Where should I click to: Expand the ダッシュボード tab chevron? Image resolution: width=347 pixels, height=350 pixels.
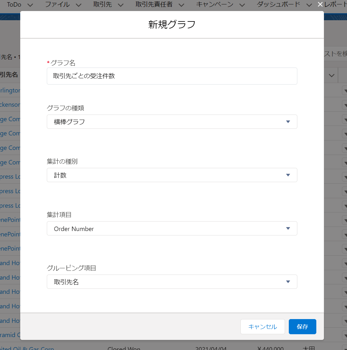click(309, 5)
